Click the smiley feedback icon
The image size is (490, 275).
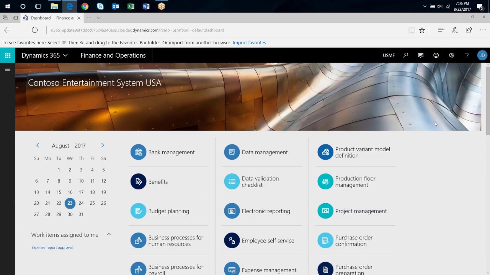(436, 55)
